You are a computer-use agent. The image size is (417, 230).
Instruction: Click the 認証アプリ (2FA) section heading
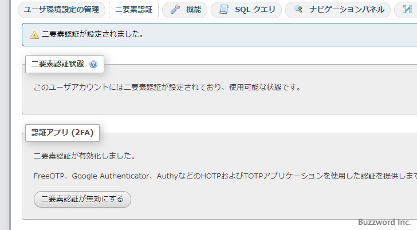tap(62, 133)
